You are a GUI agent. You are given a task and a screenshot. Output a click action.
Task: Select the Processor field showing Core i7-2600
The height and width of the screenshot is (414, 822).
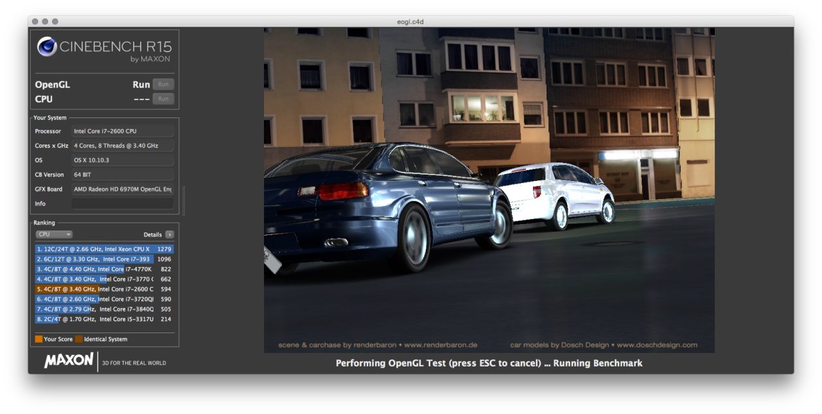pyautogui.click(x=122, y=132)
